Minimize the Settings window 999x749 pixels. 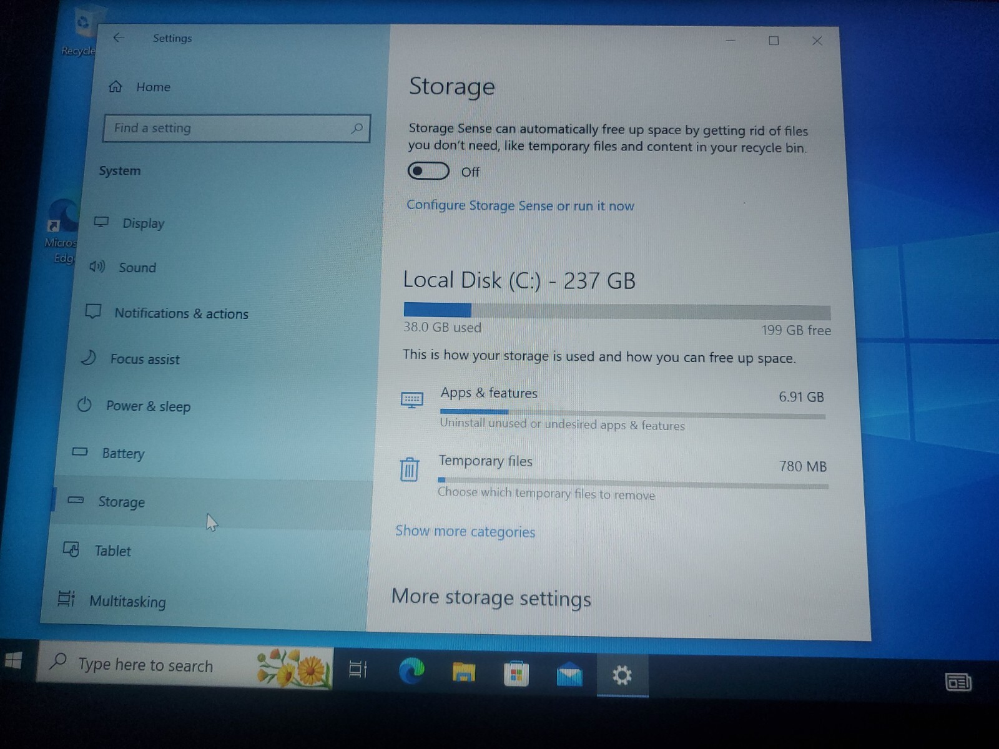731,41
